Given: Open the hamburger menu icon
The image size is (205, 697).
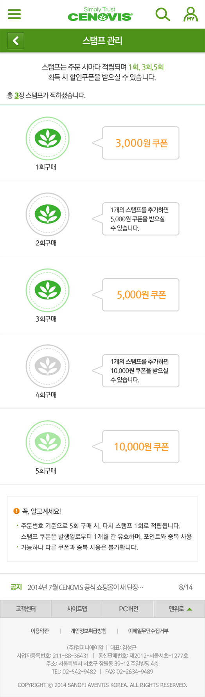Looking at the screenshot, I should click(x=14, y=14).
